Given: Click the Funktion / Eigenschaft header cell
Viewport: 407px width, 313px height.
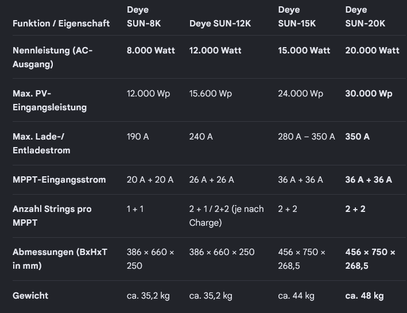Looking at the screenshot, I should [61, 24].
